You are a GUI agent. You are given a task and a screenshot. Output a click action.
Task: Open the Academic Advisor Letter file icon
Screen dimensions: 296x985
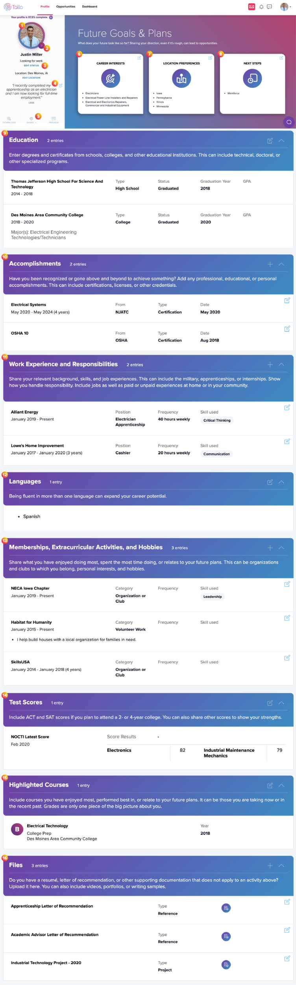click(x=226, y=936)
